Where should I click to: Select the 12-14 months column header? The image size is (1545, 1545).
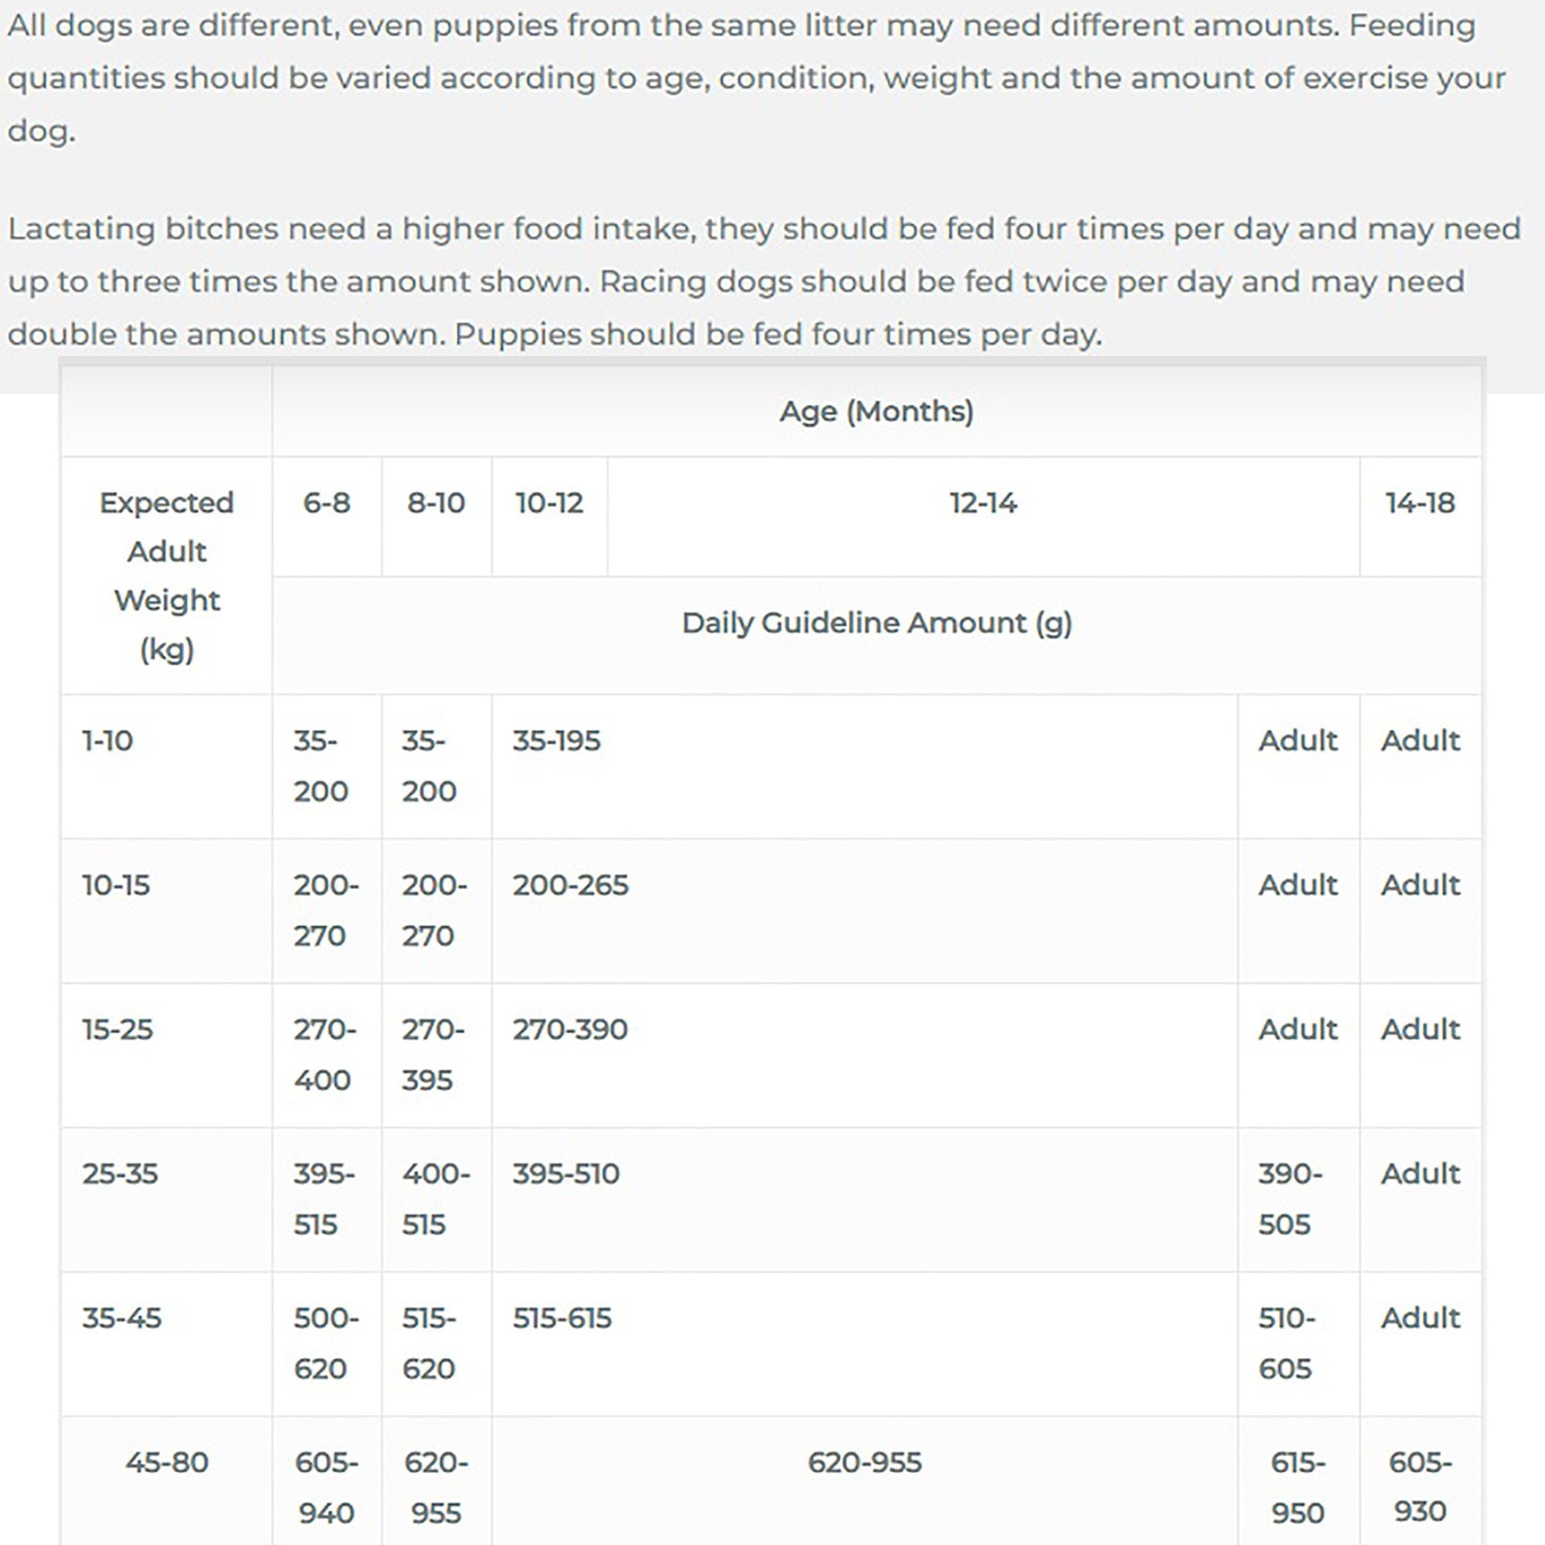pyautogui.click(x=983, y=503)
